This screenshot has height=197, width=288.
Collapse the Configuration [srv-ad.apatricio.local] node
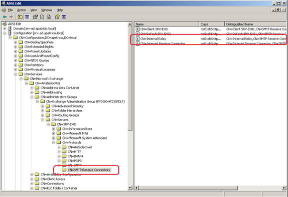(5, 33)
